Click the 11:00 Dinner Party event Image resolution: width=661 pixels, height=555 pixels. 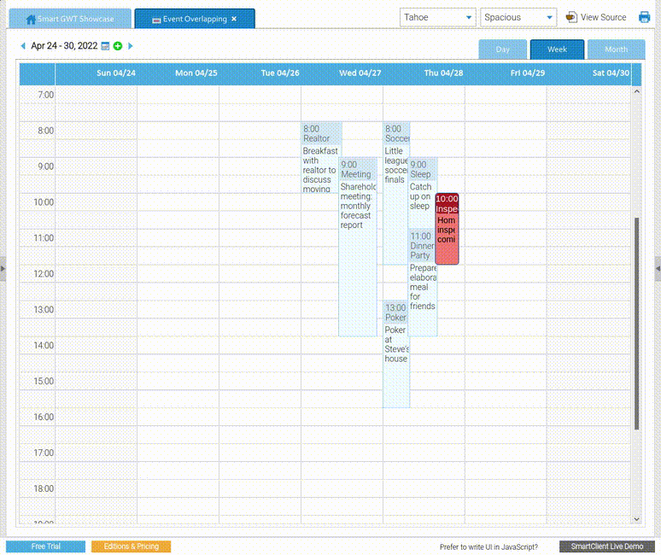[423, 283]
